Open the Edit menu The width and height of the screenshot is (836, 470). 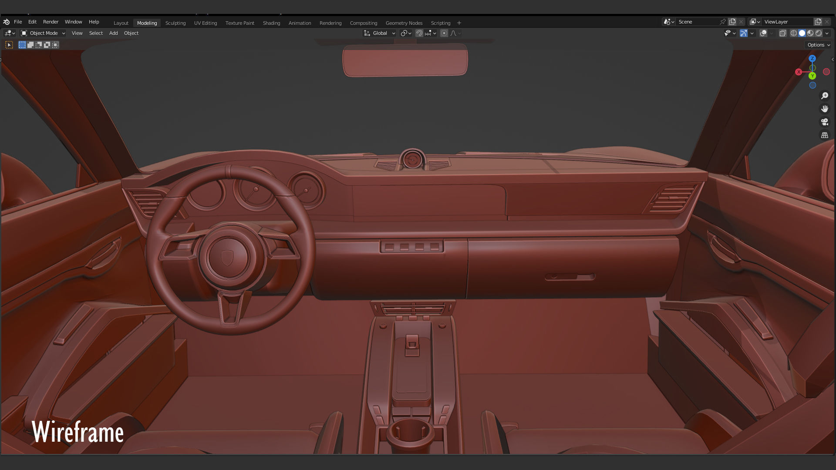click(x=33, y=22)
